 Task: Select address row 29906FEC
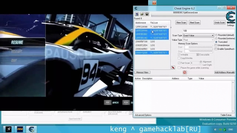click(152, 49)
